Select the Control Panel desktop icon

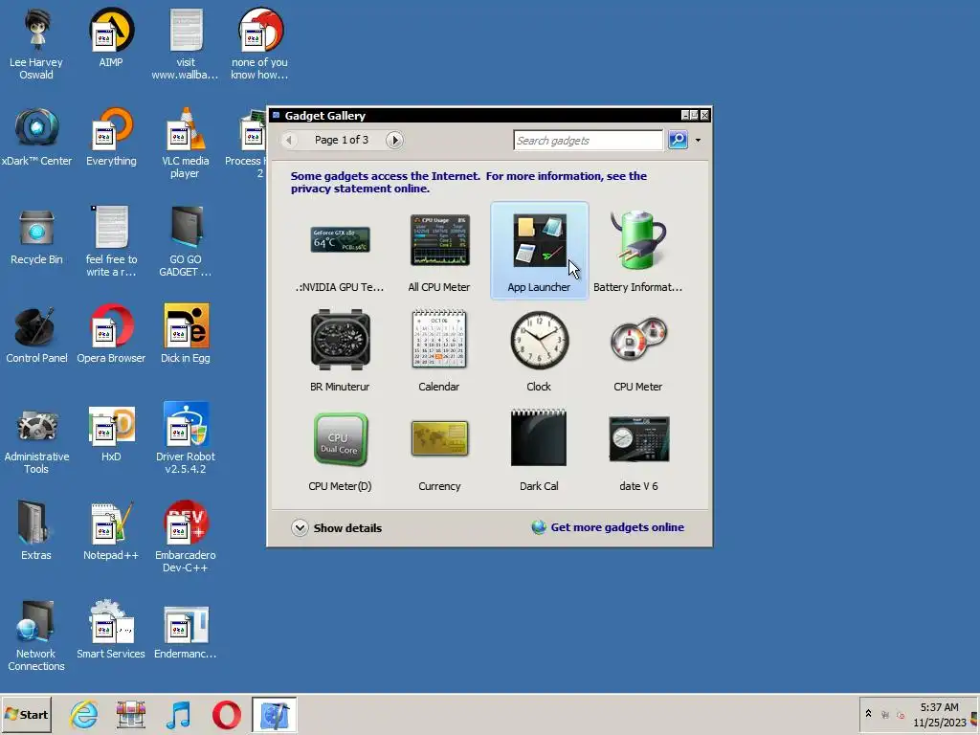tap(36, 335)
